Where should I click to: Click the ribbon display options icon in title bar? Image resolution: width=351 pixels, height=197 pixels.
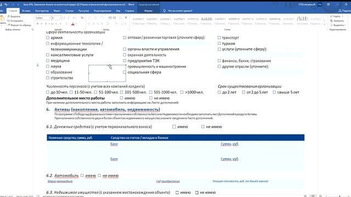[329, 4]
